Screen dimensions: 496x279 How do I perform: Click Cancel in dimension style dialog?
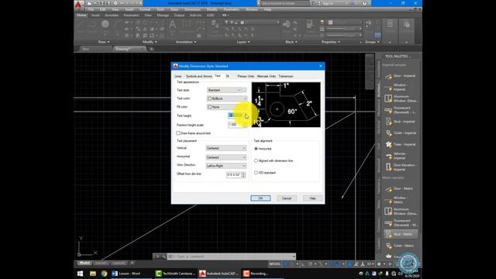click(287, 198)
